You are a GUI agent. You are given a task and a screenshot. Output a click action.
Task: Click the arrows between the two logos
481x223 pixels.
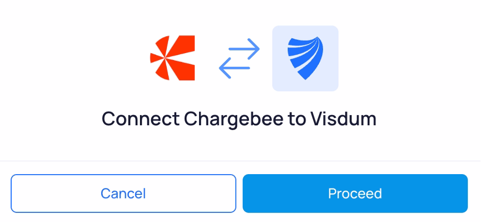239,58
